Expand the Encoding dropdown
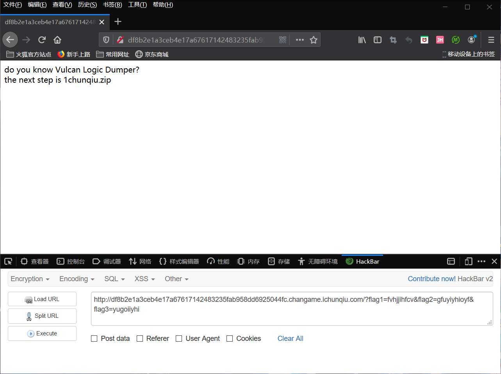This screenshot has height=374, width=501. pyautogui.click(x=77, y=279)
